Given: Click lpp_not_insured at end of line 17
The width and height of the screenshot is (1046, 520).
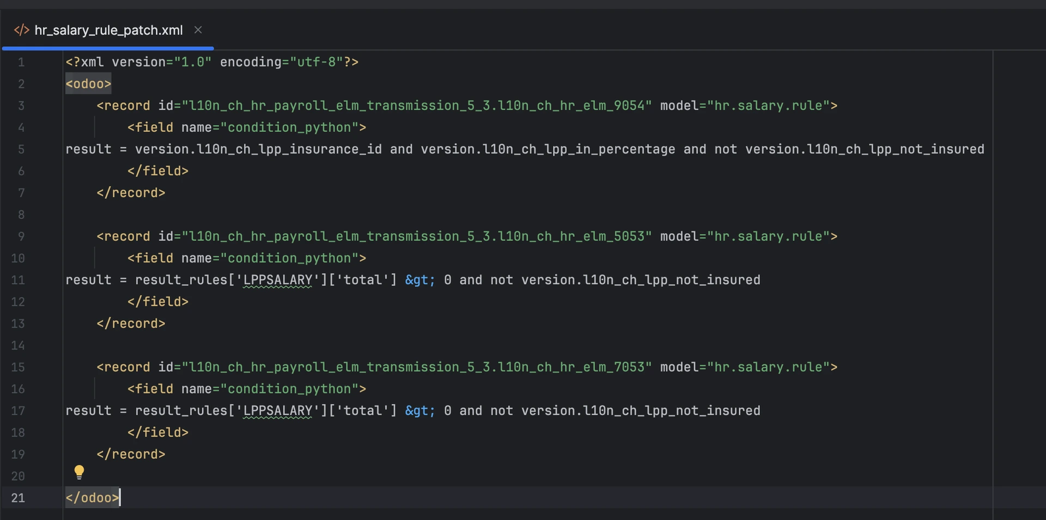Looking at the screenshot, I should click(703, 411).
